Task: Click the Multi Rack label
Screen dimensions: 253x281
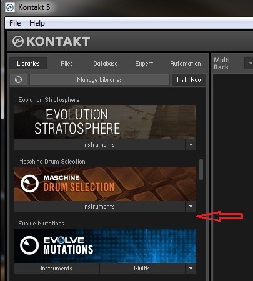Action: 222,64
